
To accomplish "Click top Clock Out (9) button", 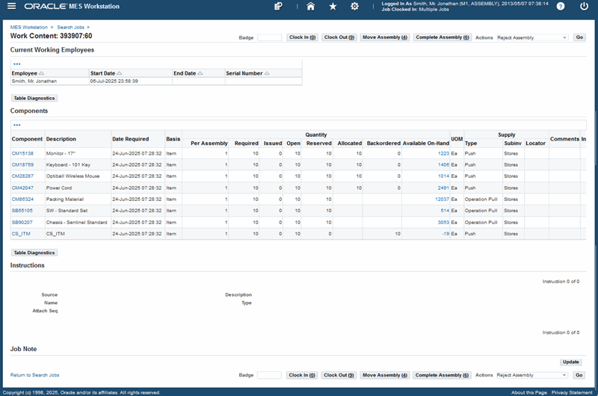I will (339, 37).
